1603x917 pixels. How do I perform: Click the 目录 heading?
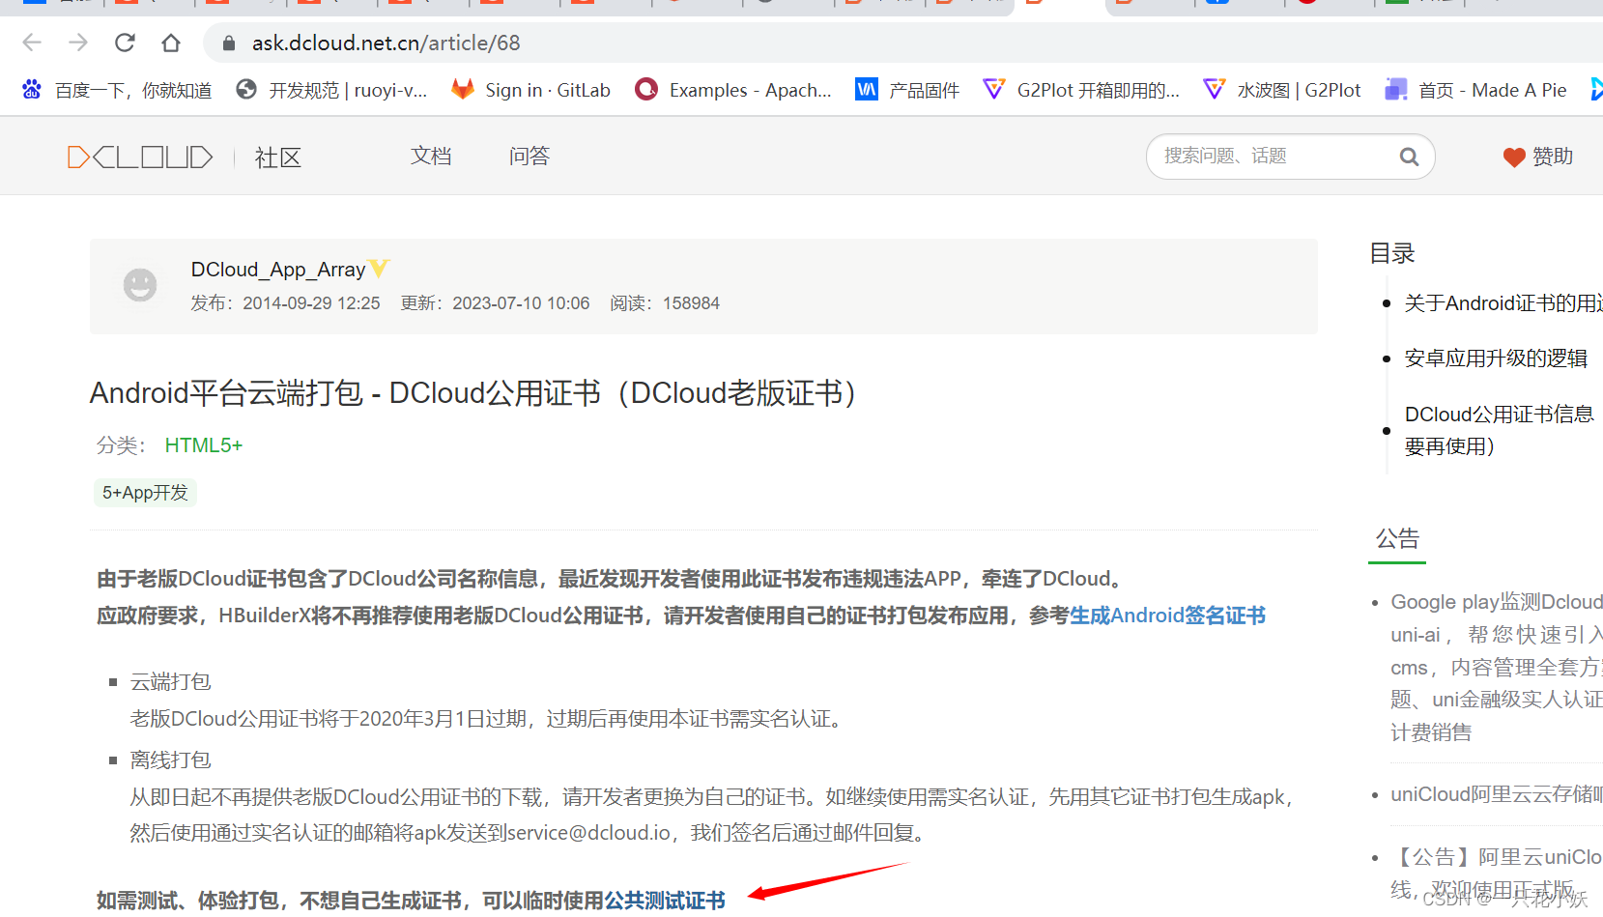[1392, 253]
